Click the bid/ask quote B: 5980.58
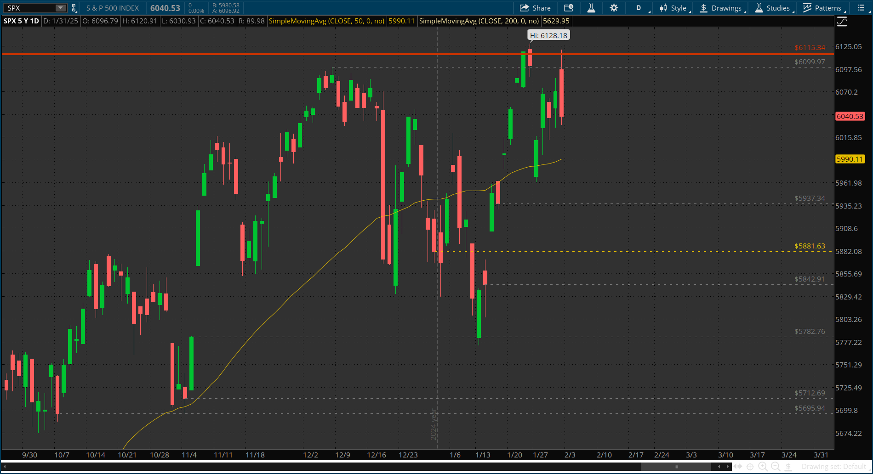 click(226, 6)
